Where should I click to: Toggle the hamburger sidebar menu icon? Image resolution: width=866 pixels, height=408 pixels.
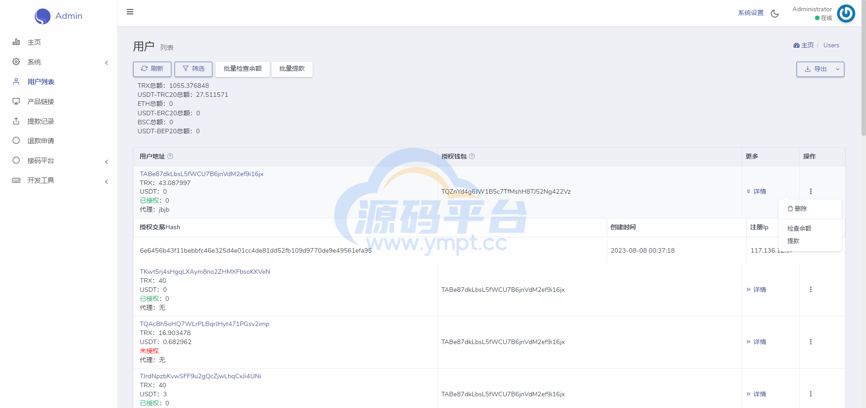(130, 12)
